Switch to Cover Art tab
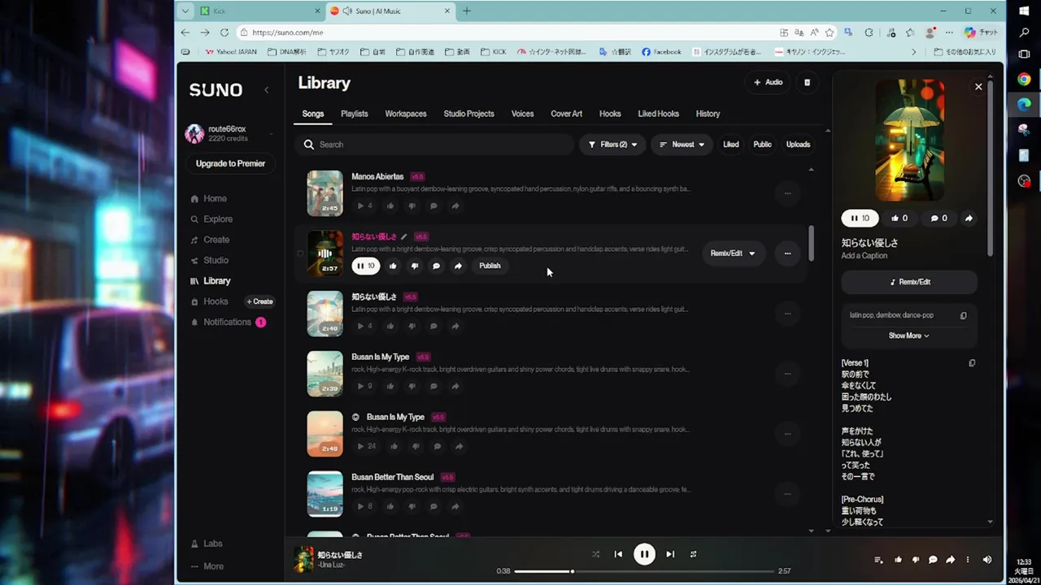Viewport: 1041px width, 585px height. click(x=566, y=114)
